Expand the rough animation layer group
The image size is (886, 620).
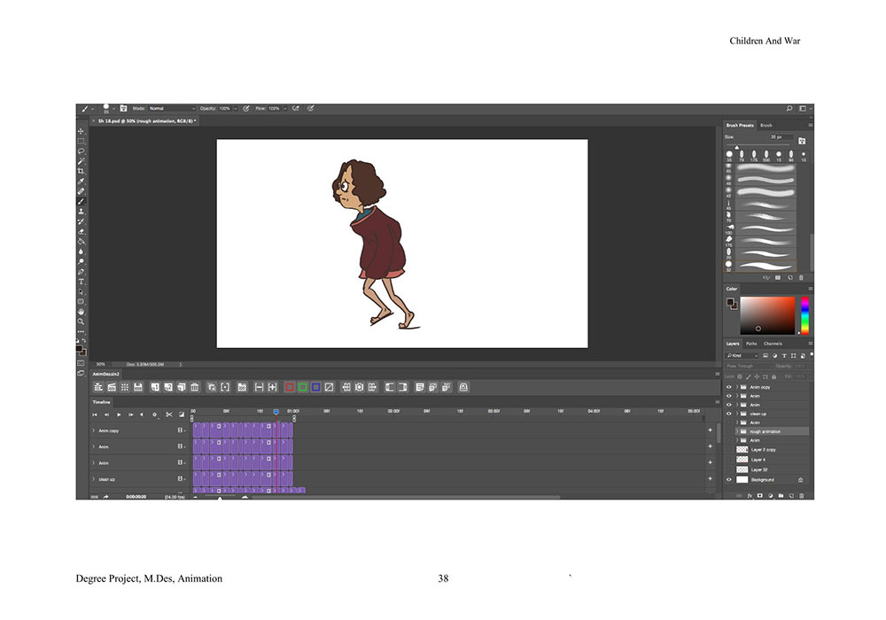[x=737, y=431]
